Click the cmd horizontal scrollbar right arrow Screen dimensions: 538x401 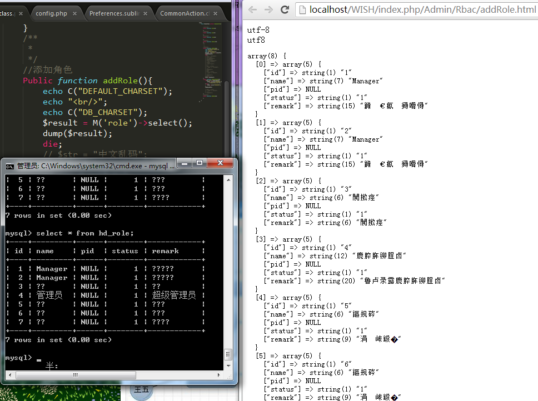219,375
